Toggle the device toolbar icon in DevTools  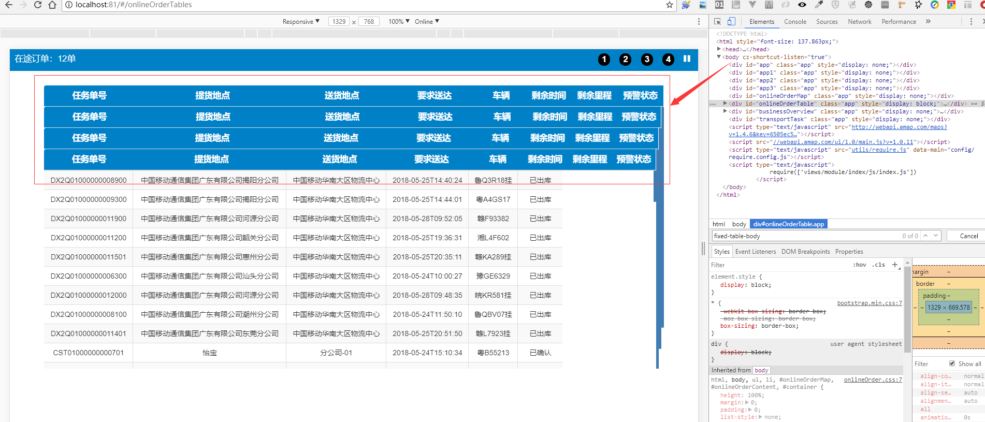click(731, 21)
